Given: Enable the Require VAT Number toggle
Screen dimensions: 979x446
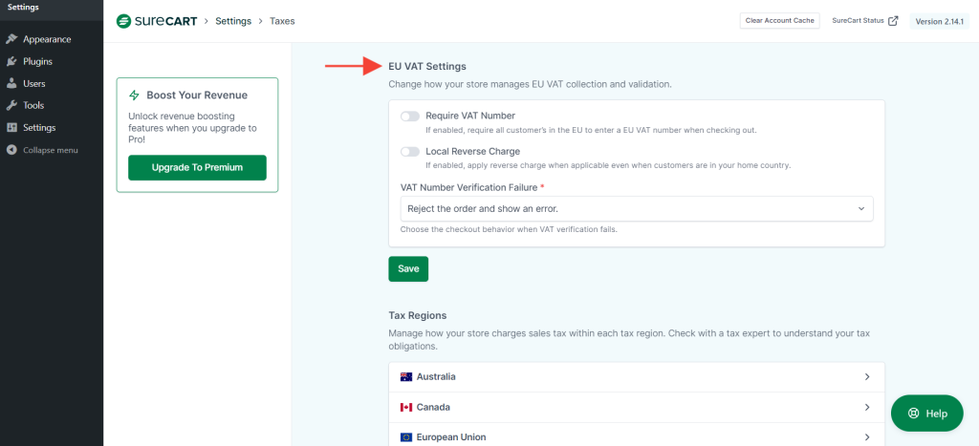Looking at the screenshot, I should pyautogui.click(x=410, y=117).
